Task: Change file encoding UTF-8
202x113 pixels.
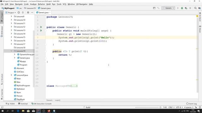Action: [x=179, y=107]
